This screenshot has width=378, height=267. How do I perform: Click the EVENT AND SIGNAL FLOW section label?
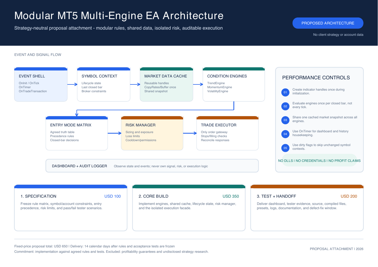[38, 55]
